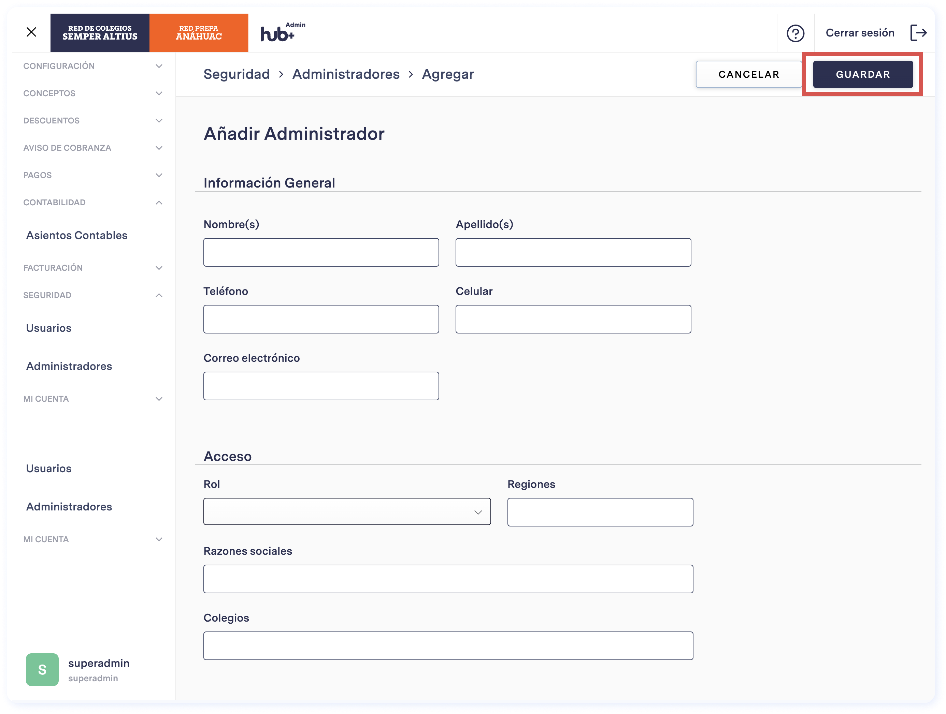Click the Cerrar sesión link
946x714 pixels.
pyautogui.click(x=860, y=33)
